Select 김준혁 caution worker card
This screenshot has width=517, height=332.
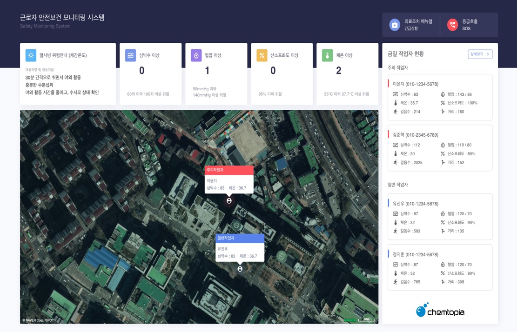(440, 148)
